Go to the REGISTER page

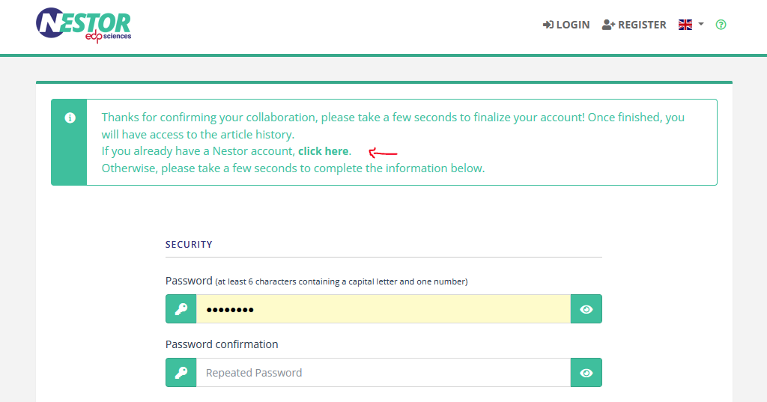(634, 25)
